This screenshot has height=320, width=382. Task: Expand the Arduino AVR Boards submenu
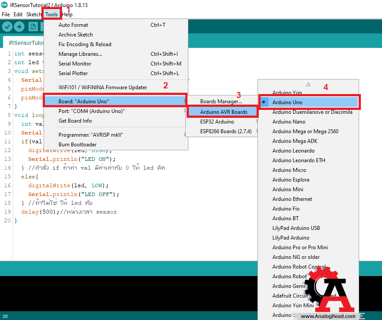(x=223, y=112)
